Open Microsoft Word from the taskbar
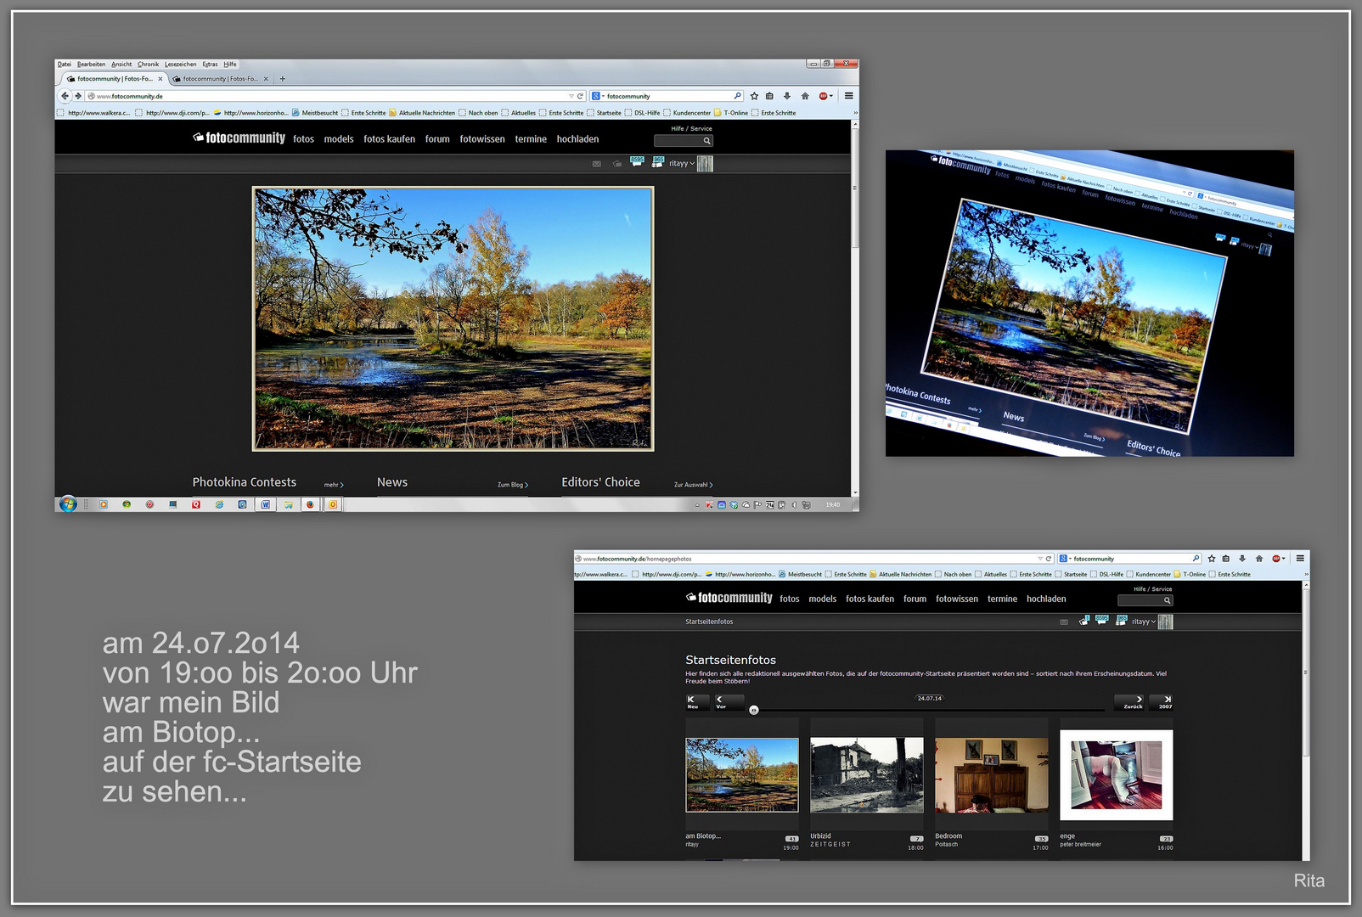The width and height of the screenshot is (1362, 917). tap(265, 504)
